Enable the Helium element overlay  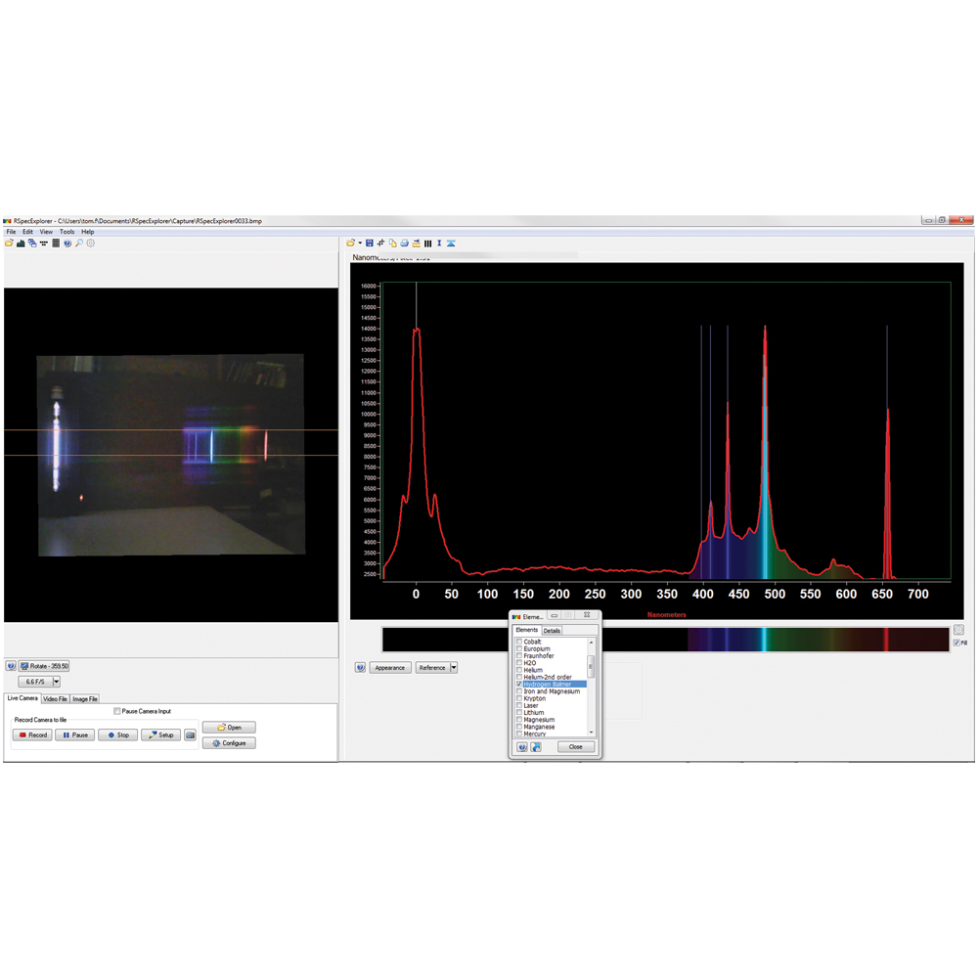tap(519, 669)
